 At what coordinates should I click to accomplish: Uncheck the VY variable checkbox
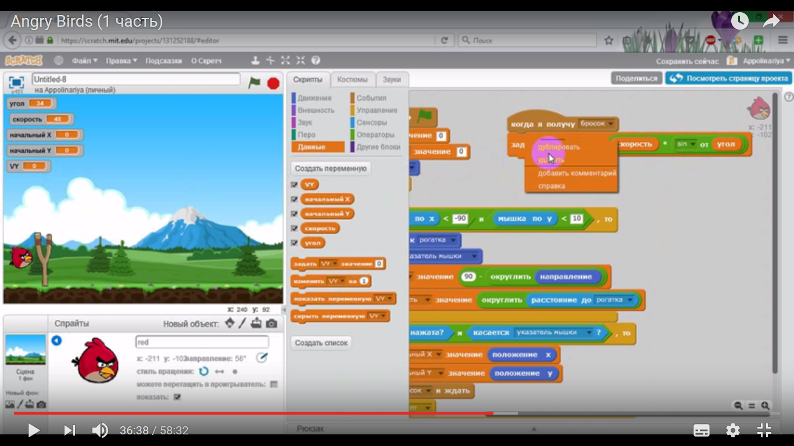tap(294, 184)
